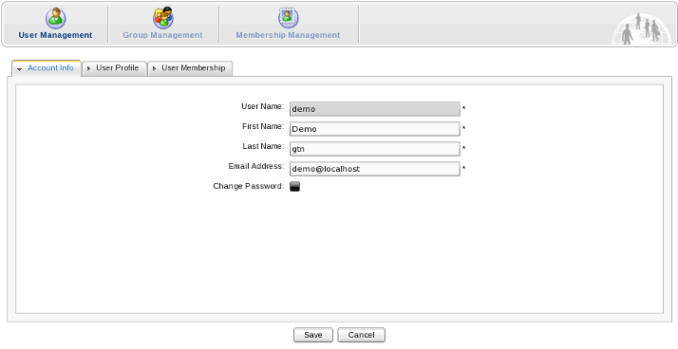Enable the Change Password checkbox
678x349 pixels.
(295, 187)
